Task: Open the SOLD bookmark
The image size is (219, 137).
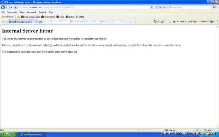Action: click(60, 17)
